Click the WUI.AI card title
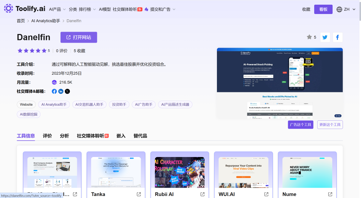361x198 pixels. click(x=227, y=194)
